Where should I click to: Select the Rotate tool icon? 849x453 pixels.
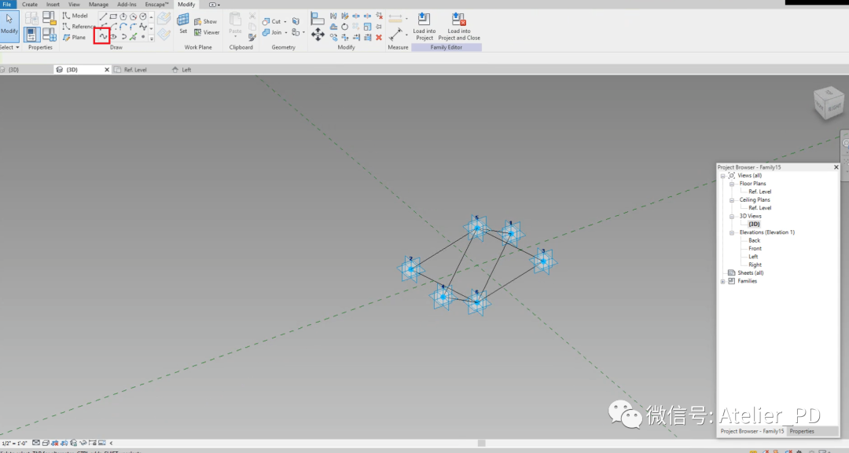coord(345,27)
